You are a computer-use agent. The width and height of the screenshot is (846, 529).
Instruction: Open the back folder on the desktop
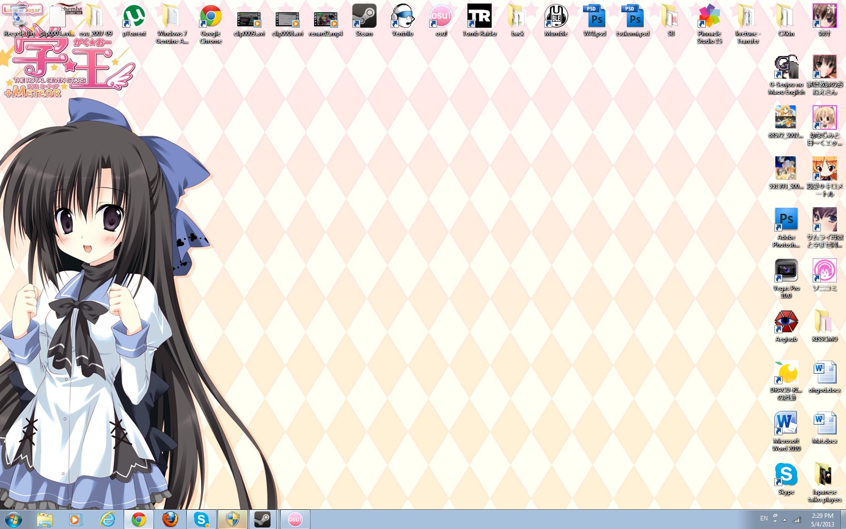tap(517, 20)
